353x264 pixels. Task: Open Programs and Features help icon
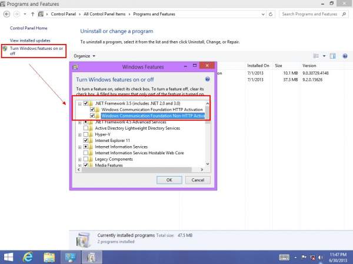[345, 56]
